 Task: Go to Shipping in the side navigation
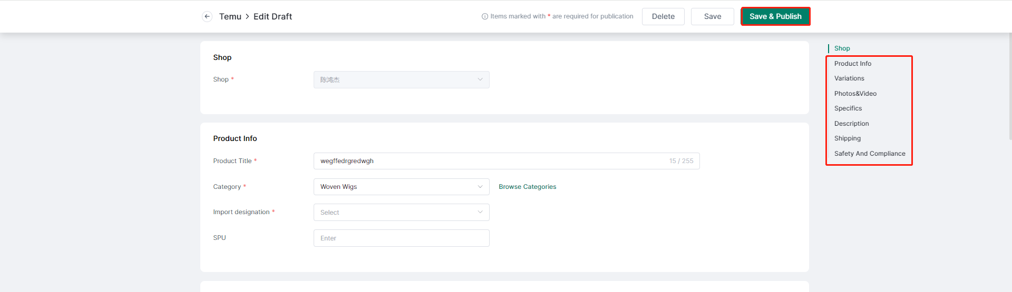click(847, 138)
